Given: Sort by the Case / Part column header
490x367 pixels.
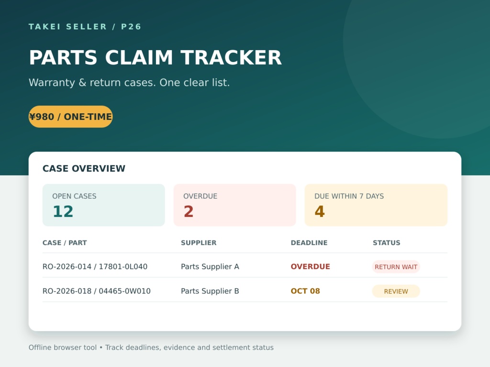Looking at the screenshot, I should click(65, 243).
